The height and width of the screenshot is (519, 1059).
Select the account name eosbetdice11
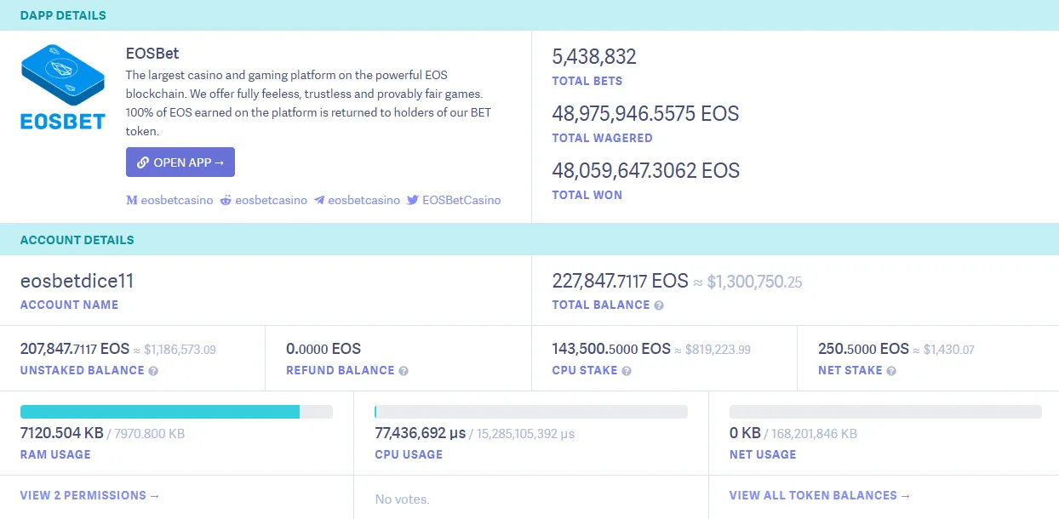point(77,282)
